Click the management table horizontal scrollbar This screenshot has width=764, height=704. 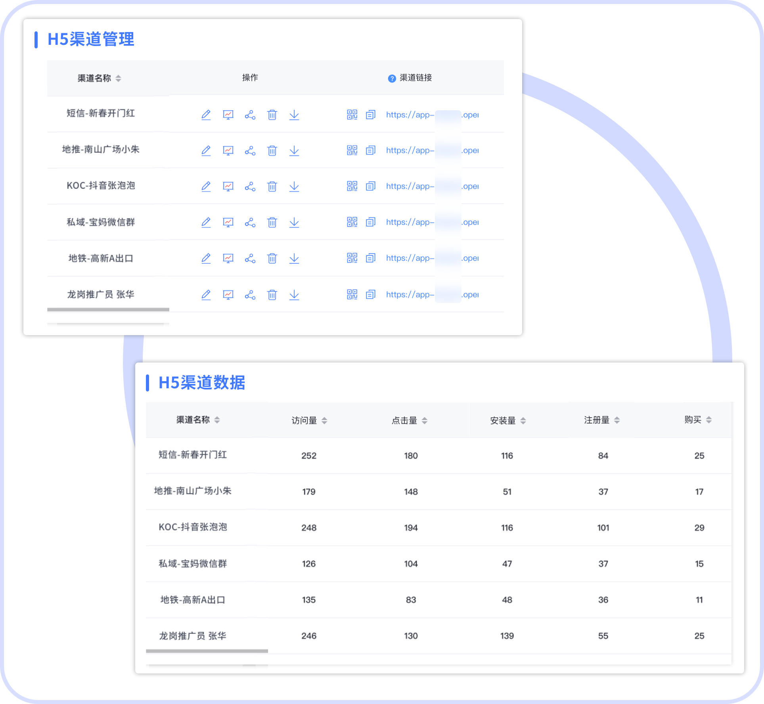pyautogui.click(x=108, y=310)
